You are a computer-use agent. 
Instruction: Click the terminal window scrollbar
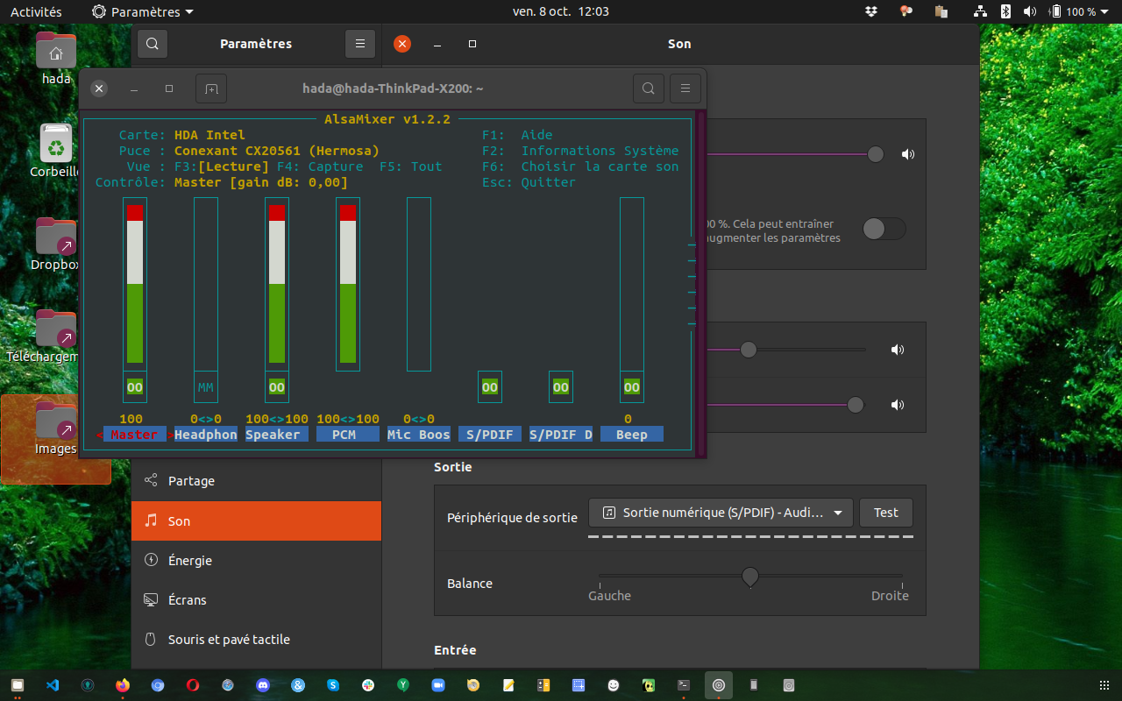(700, 282)
